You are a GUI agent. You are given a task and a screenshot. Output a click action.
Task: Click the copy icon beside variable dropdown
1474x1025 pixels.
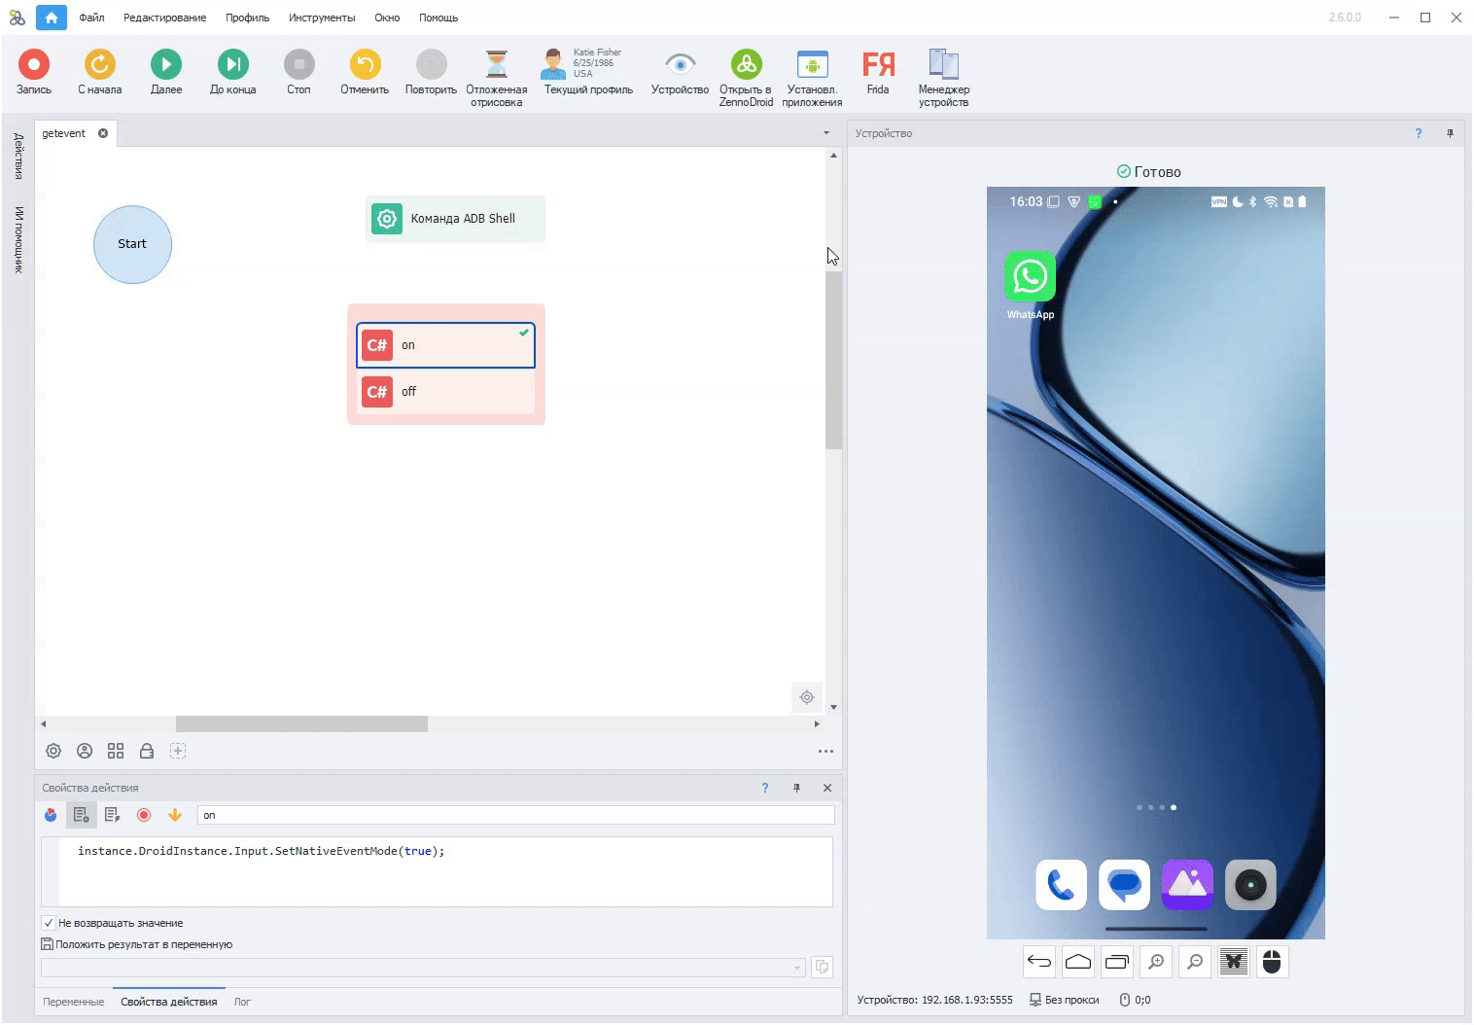tap(822, 967)
